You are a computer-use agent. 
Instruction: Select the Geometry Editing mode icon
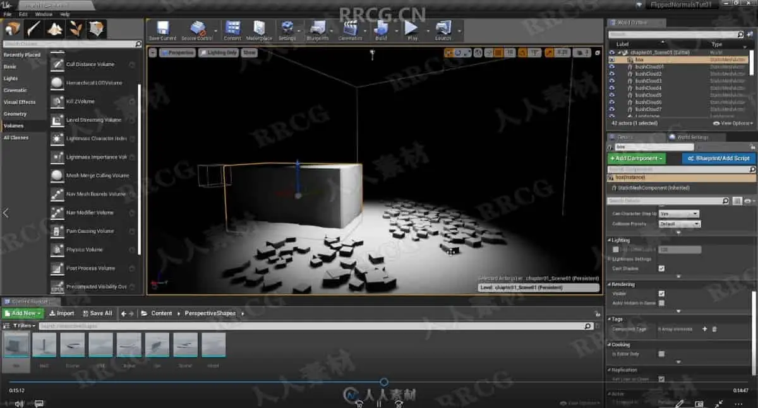pyautogui.click(x=97, y=29)
